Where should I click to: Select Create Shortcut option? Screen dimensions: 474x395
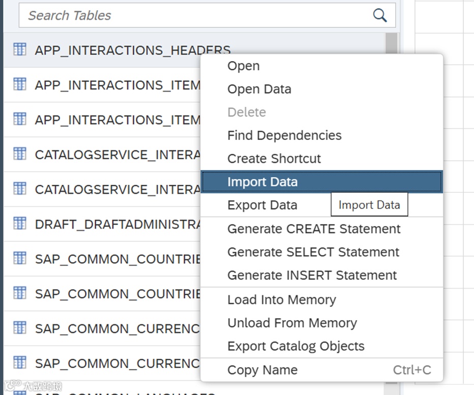tap(274, 158)
